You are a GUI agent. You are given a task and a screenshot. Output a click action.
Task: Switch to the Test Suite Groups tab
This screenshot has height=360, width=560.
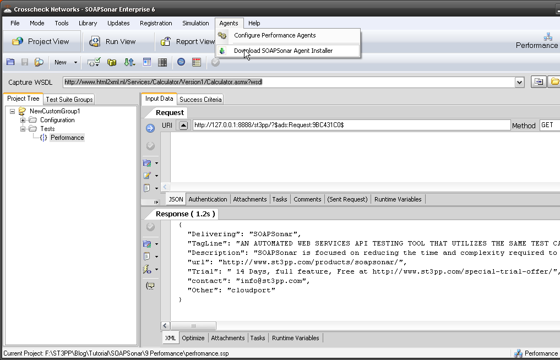(x=69, y=99)
